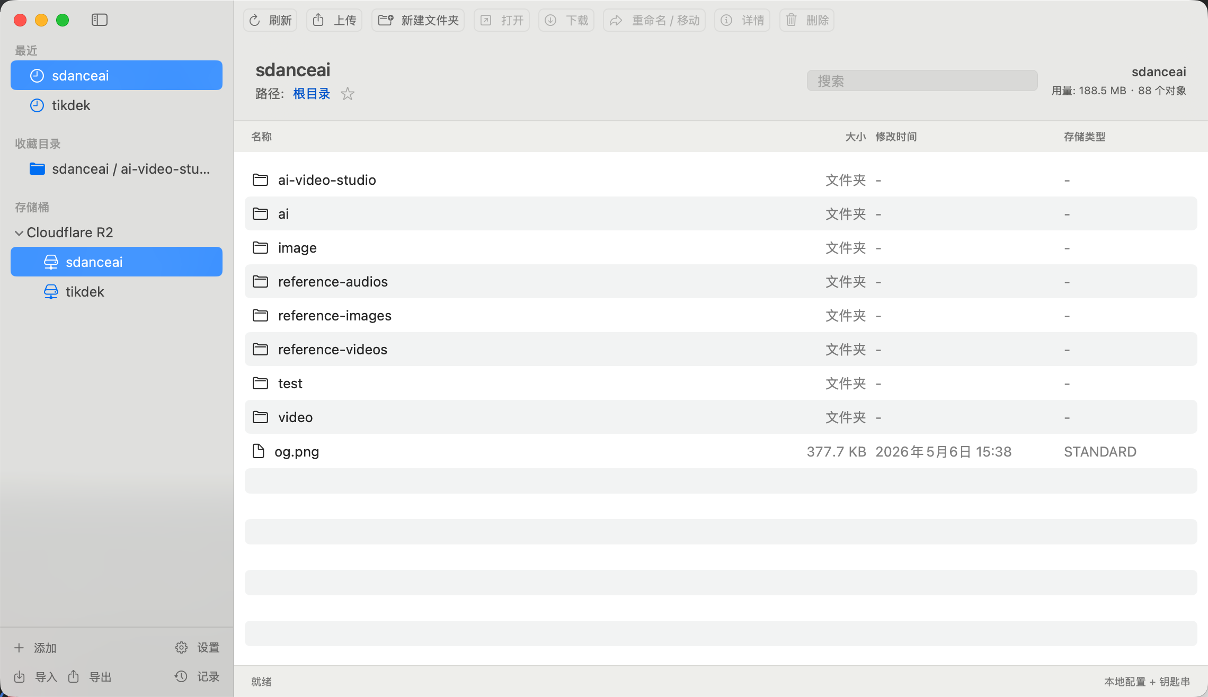
Task: Sort by the Name (名称) column header
Action: pyautogui.click(x=261, y=137)
